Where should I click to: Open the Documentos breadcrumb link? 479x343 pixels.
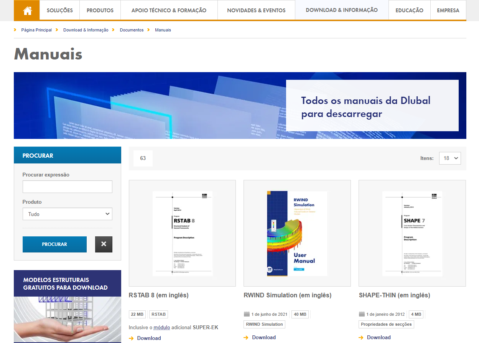point(132,30)
